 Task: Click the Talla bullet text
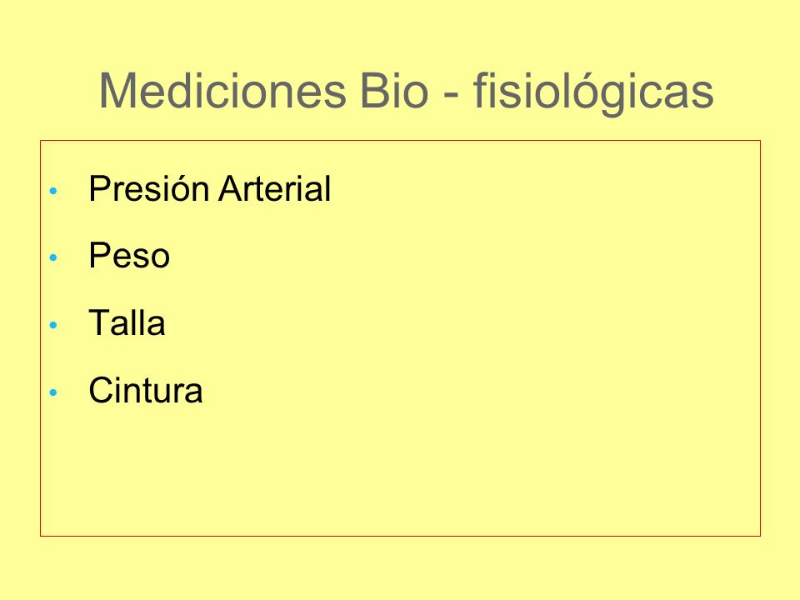127,322
